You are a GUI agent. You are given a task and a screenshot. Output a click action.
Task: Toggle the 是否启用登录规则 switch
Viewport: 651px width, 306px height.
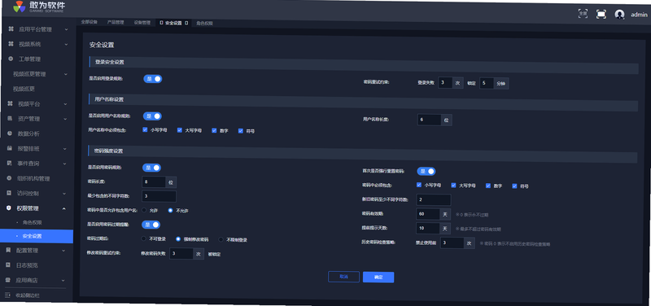tap(153, 78)
